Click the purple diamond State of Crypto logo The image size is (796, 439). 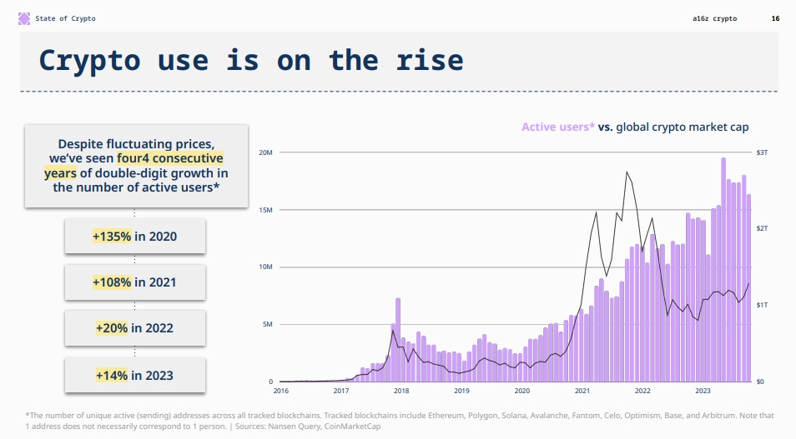(24, 19)
